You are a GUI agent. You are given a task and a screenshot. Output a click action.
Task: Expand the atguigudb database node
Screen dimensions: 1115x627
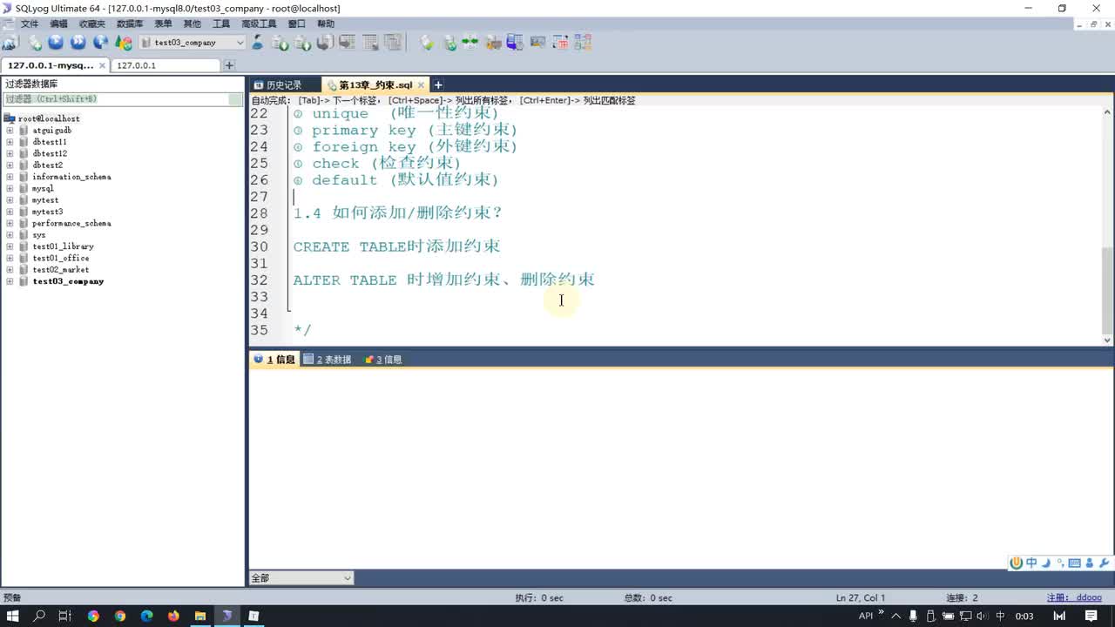pos(10,131)
